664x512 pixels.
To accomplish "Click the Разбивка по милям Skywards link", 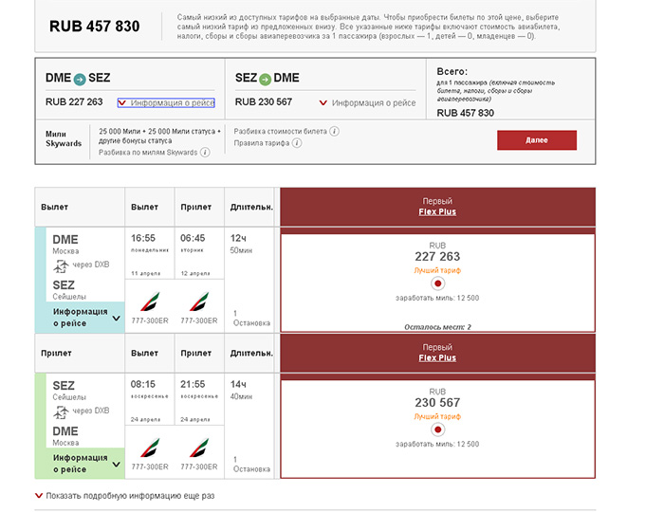I will (x=148, y=153).
